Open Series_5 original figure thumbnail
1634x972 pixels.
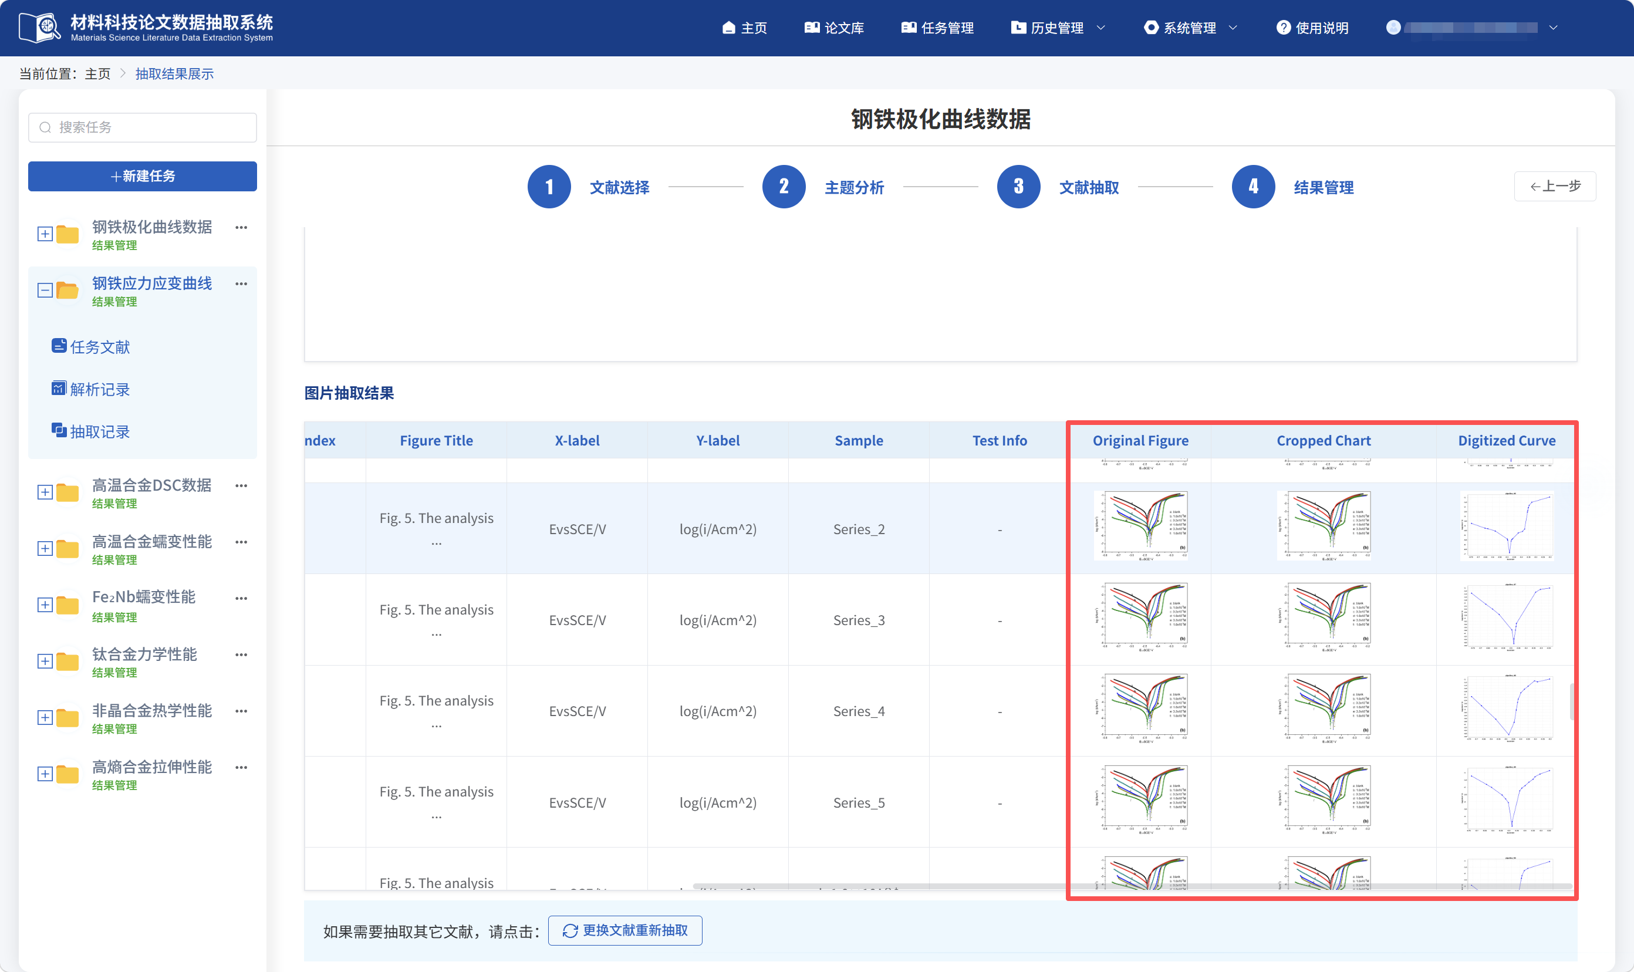tap(1140, 800)
